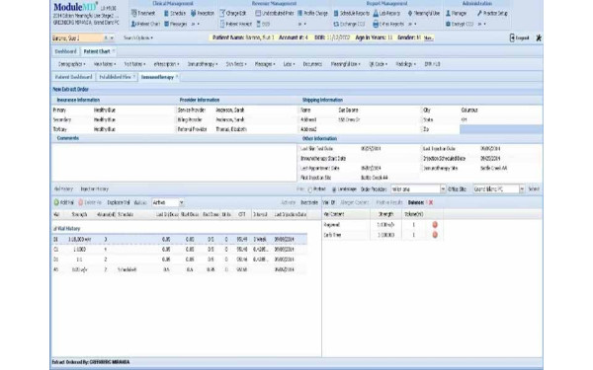Viewport: 593px width, 370px height.
Task: Switch to the Established Flow tab
Action: click(115, 77)
